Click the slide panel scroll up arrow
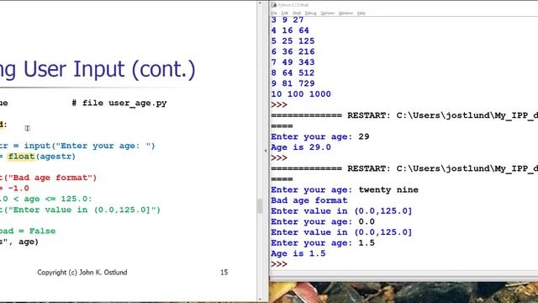 260,3
